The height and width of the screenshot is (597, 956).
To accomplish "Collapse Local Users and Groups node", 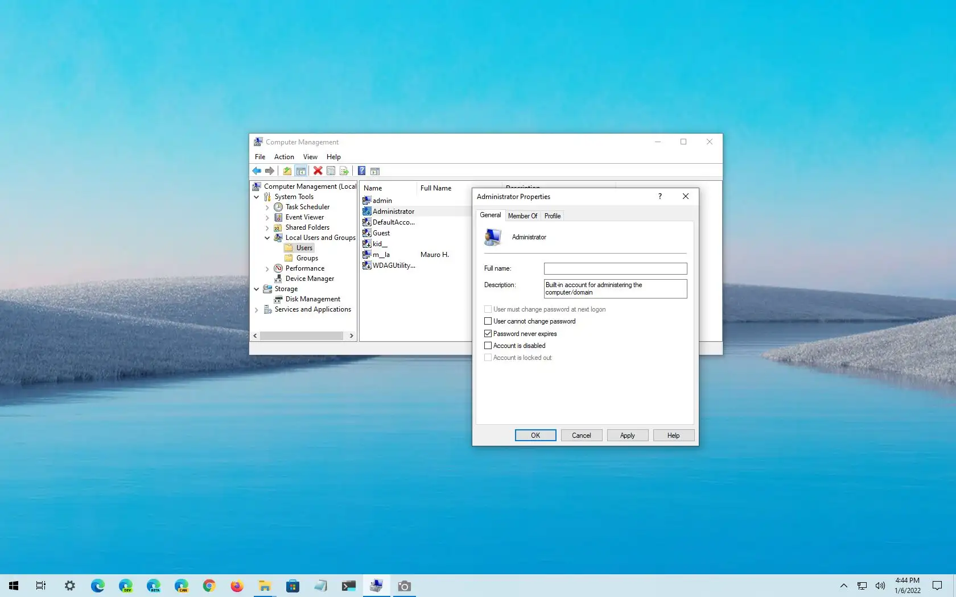I will coord(267,238).
